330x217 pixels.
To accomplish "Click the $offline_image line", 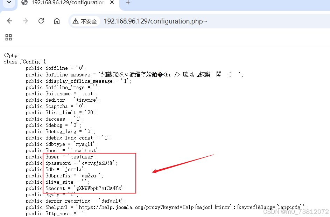I will click(63, 87).
